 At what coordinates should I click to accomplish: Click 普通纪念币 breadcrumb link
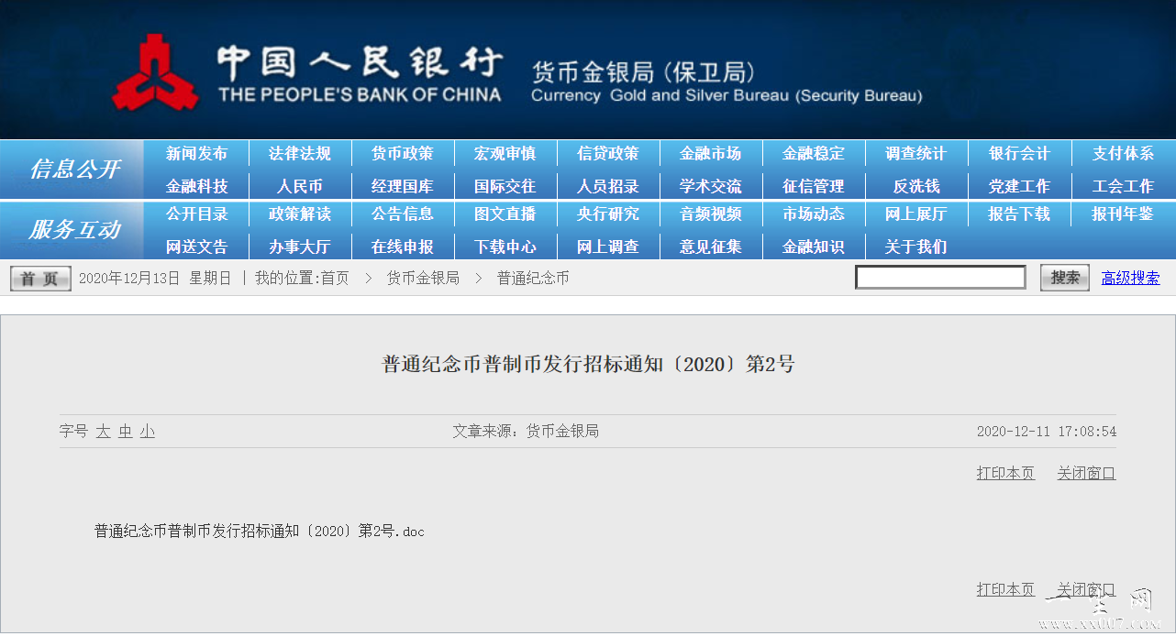pyautogui.click(x=533, y=278)
